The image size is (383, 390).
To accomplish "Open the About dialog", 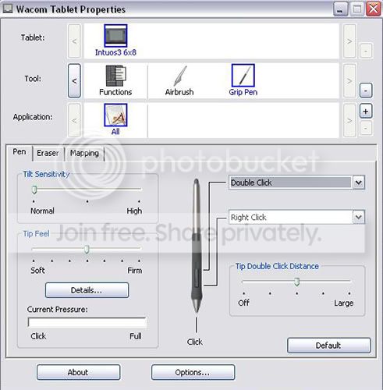I will tap(78, 372).
